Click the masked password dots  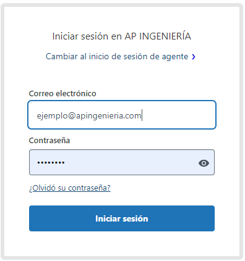point(51,163)
